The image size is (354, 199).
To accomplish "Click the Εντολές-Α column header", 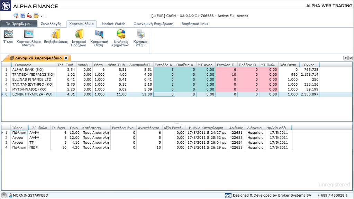I will [164, 65].
